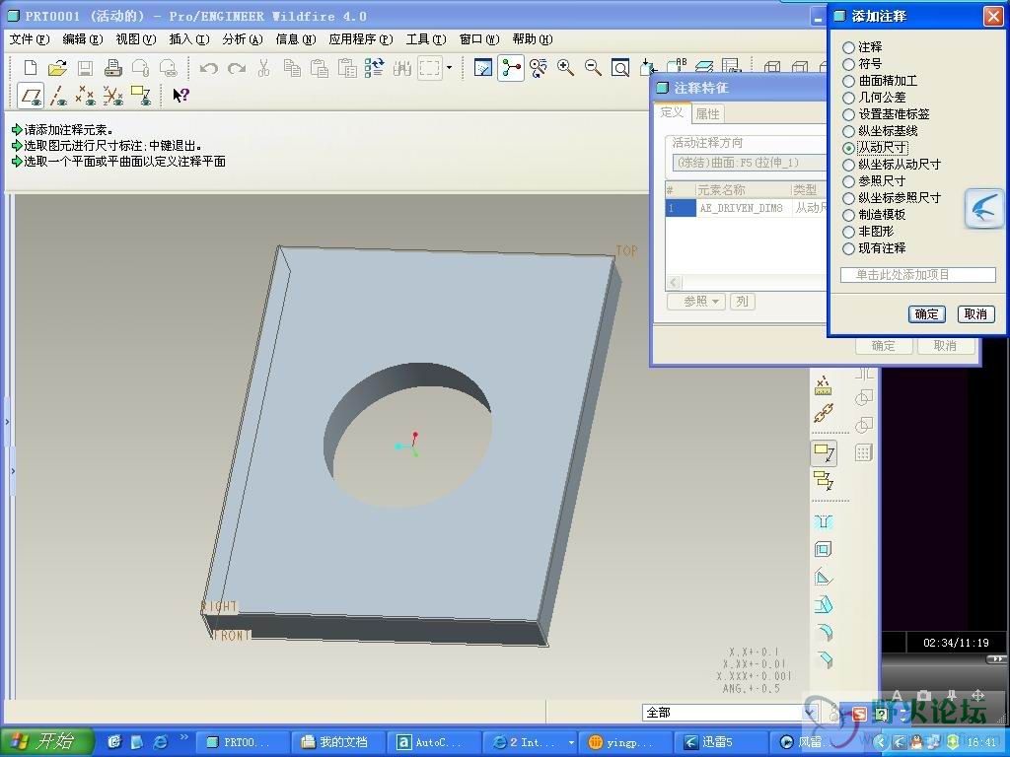
Task: Click the Regenerate model icon
Action: tap(374, 68)
